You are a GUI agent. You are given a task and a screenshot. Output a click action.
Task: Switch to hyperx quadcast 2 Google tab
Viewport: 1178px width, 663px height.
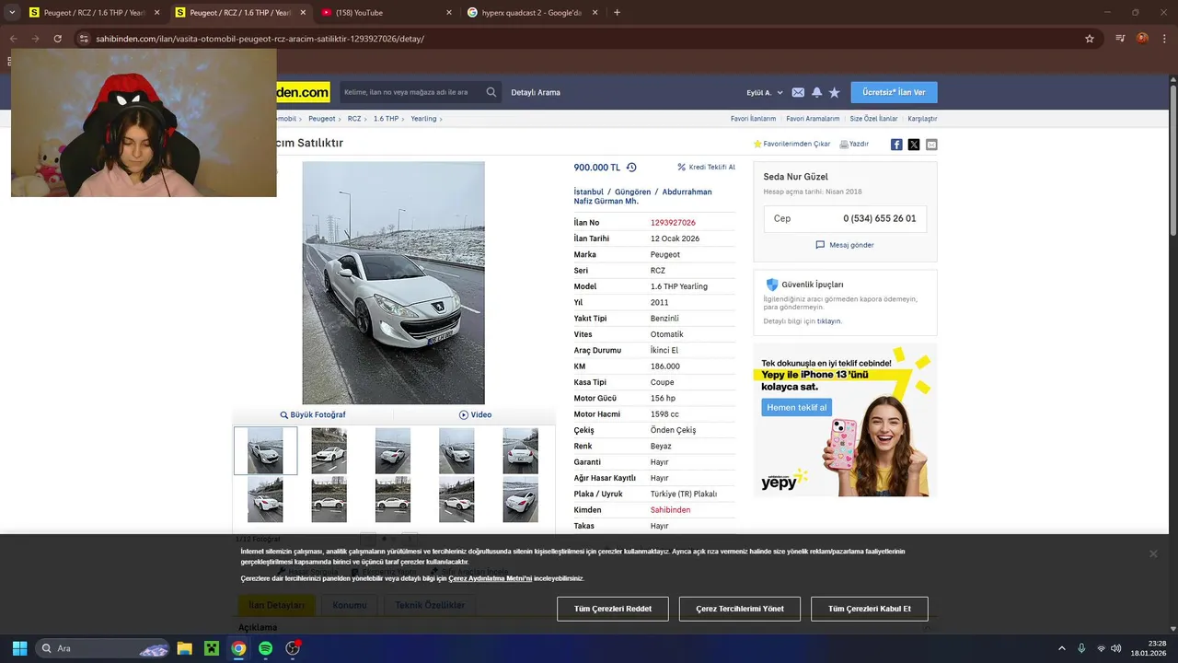pos(534,13)
